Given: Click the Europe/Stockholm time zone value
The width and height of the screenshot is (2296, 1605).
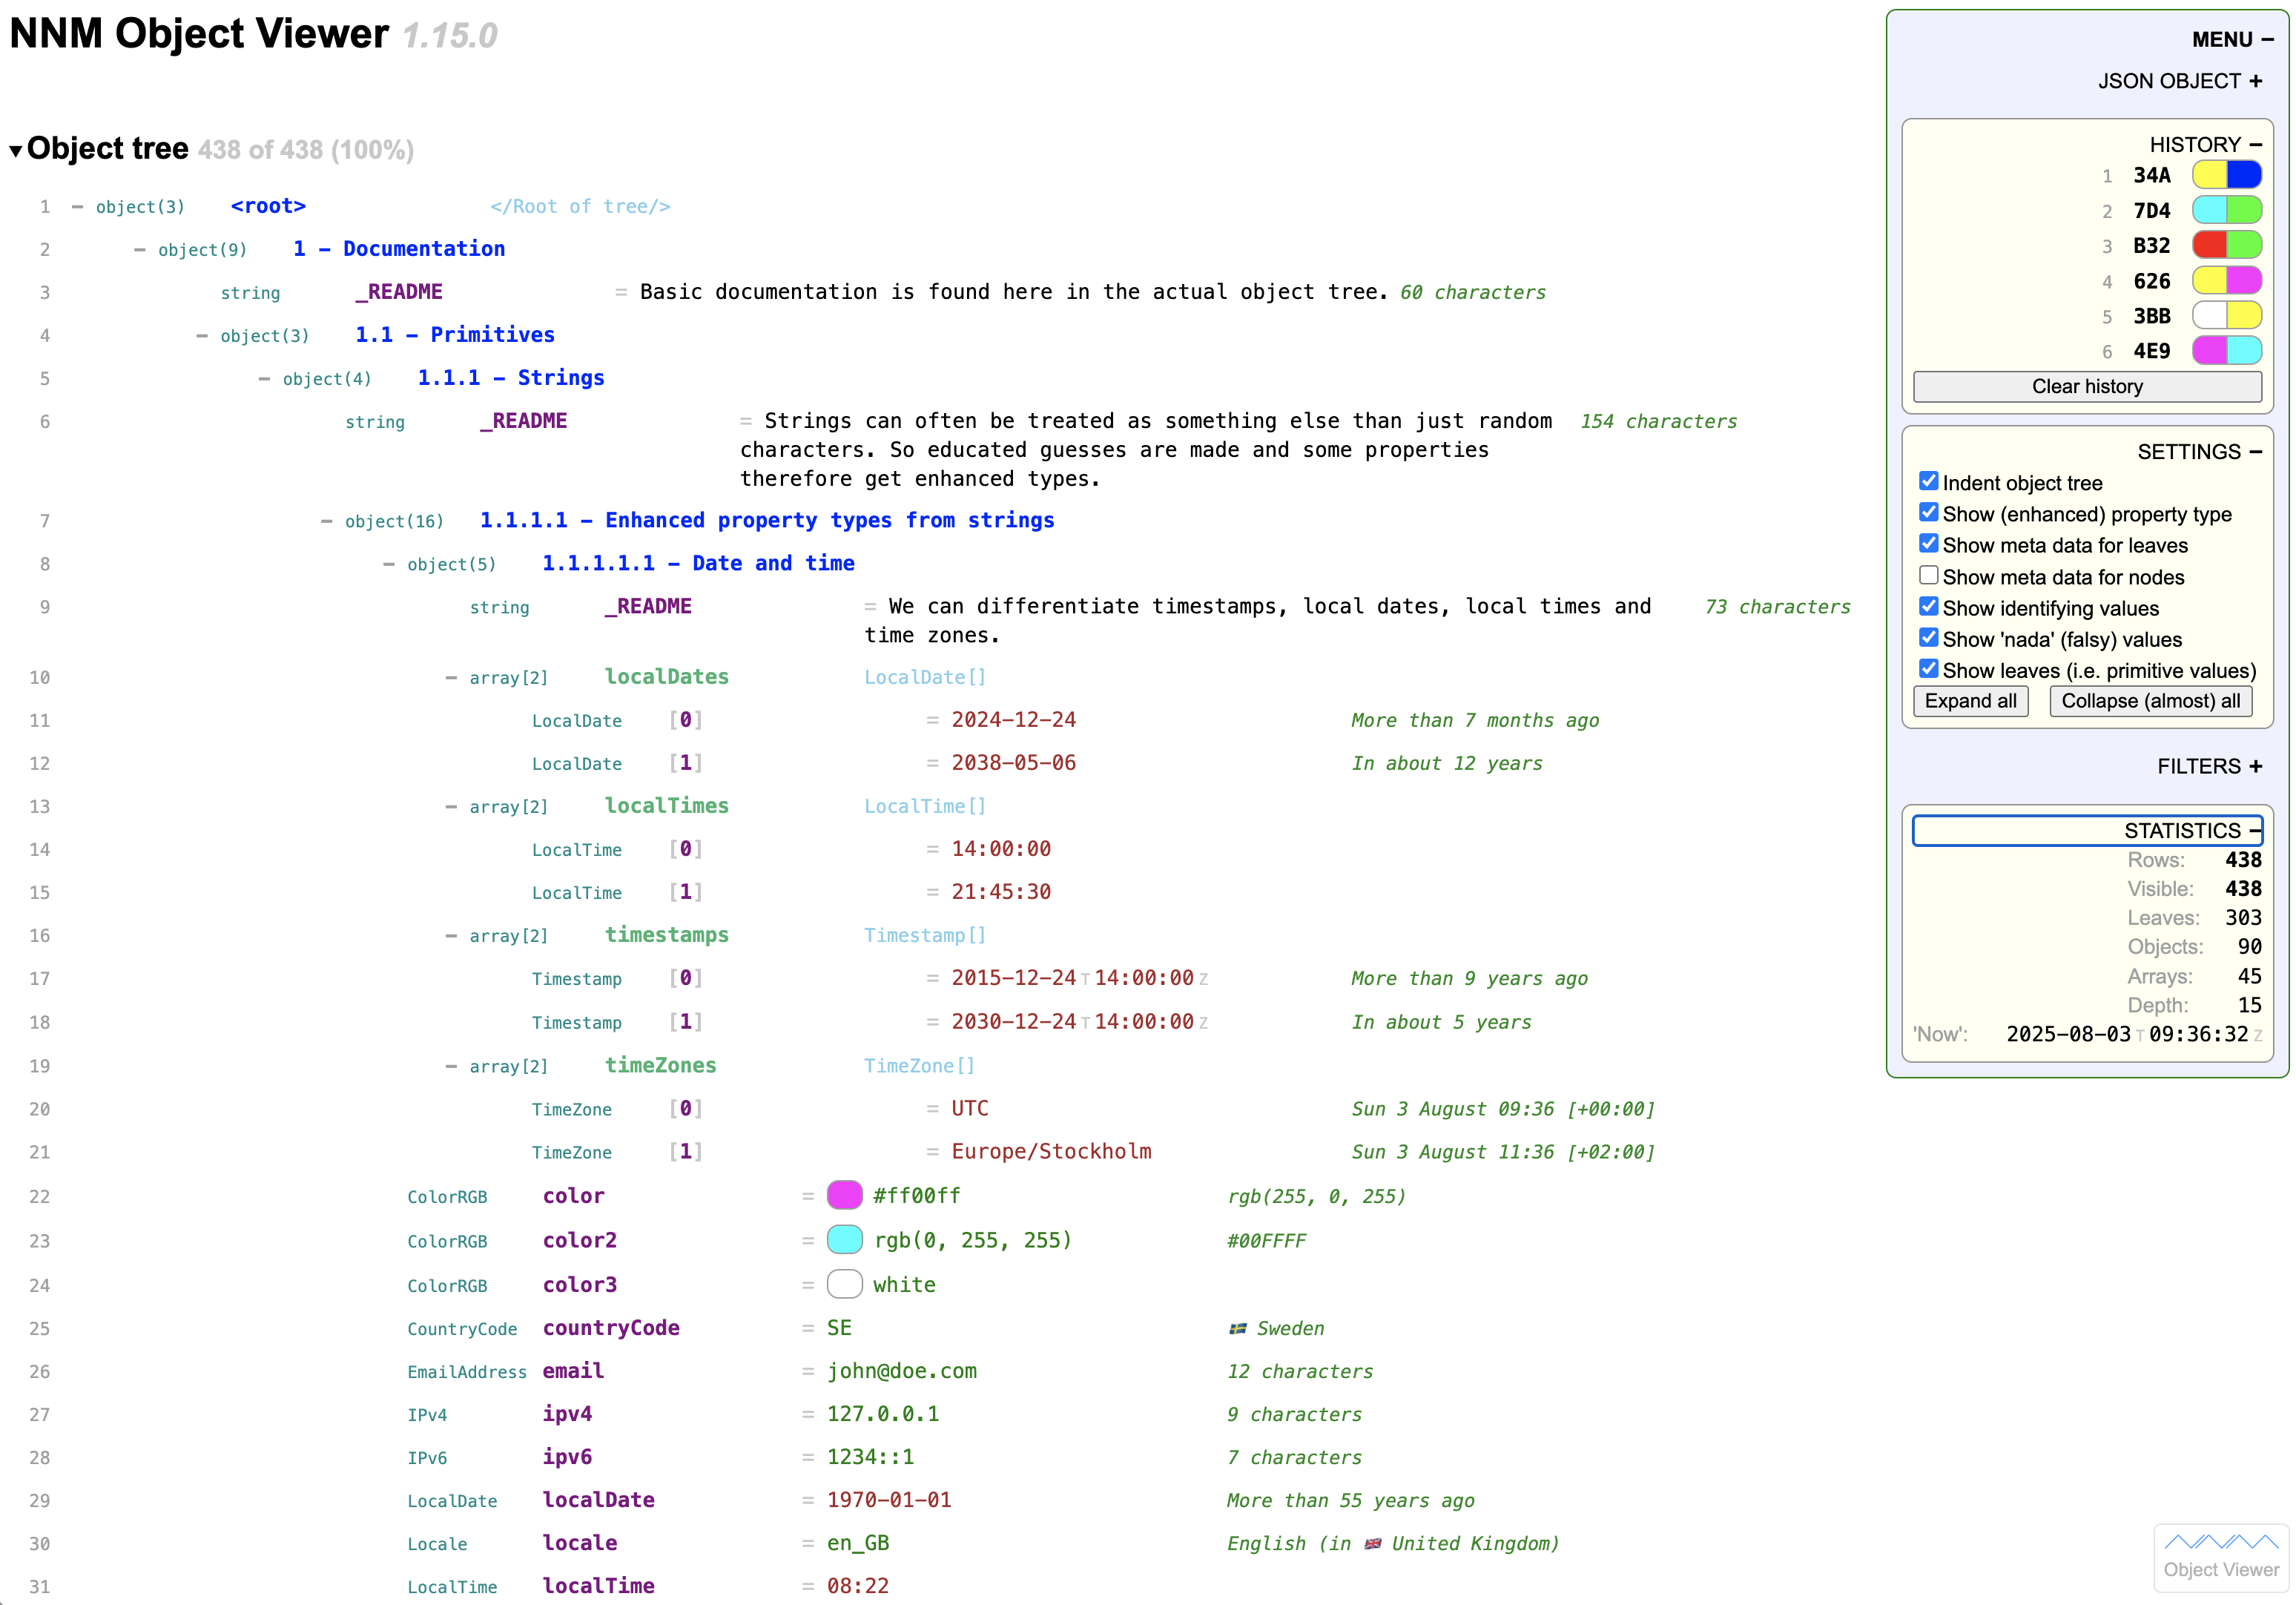Looking at the screenshot, I should click(x=1051, y=1152).
